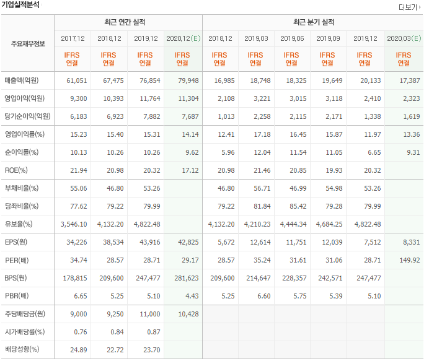Click the quarterly revenue 16,985
The height and width of the screenshot is (361, 429).
point(224,80)
